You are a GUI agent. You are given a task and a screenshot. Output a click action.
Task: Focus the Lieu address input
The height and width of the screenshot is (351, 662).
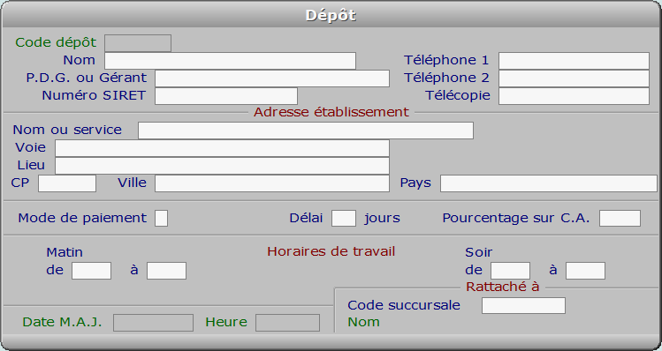point(222,166)
